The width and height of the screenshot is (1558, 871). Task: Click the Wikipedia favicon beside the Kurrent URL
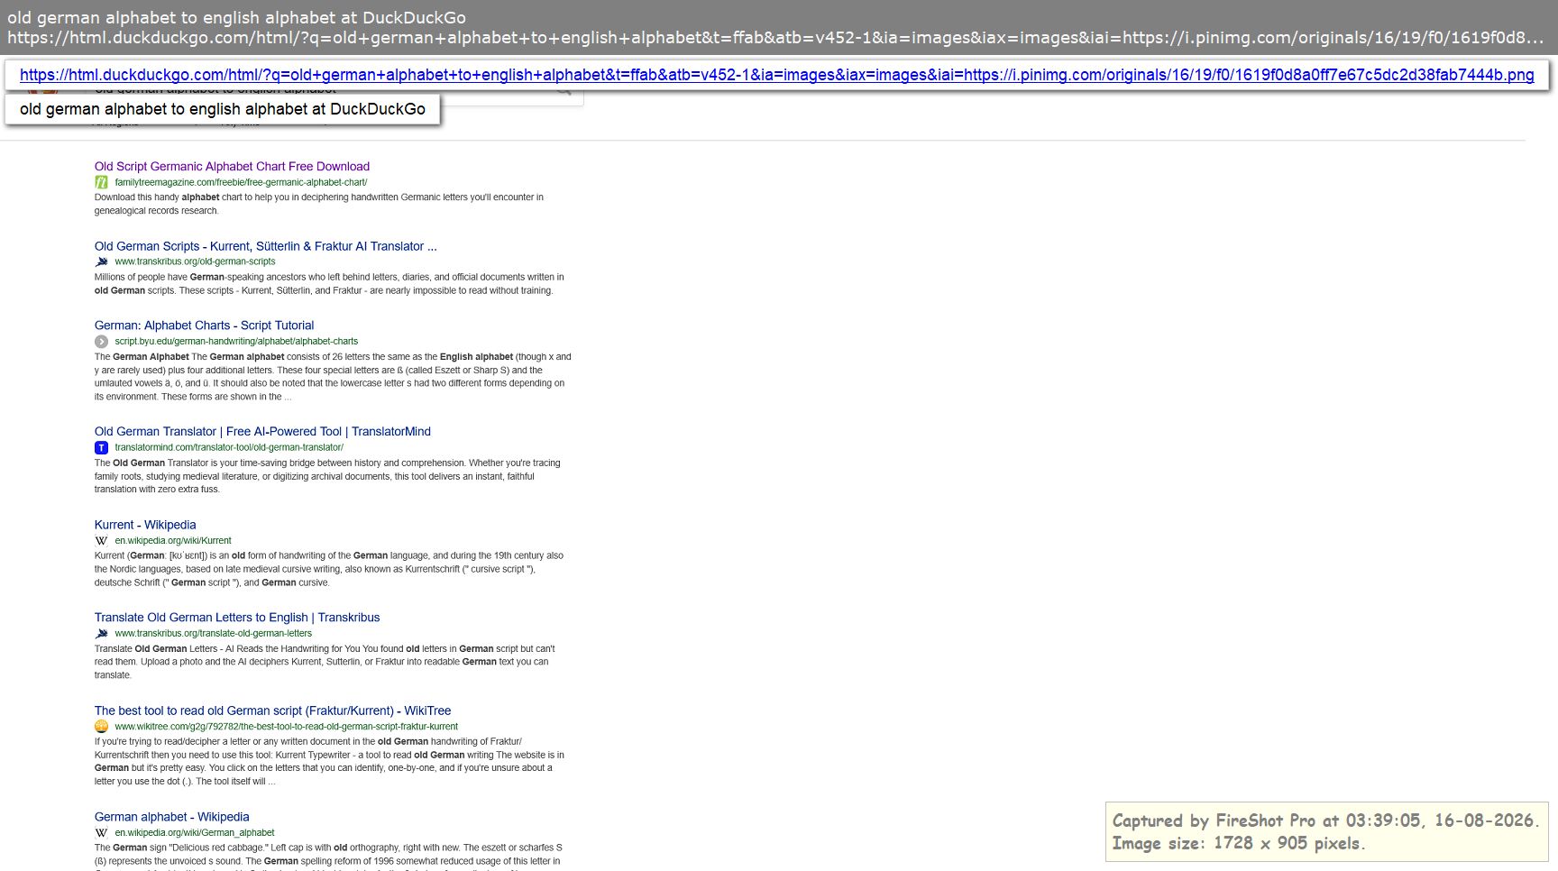coord(101,541)
